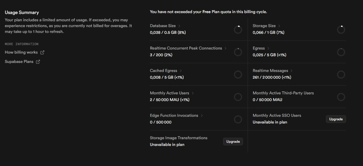This screenshot has width=363, height=166.
Task: Click the Storage Size usage ring
Action: pos(341,30)
